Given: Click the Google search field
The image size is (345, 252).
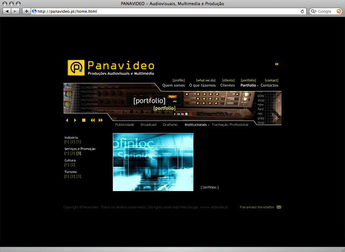Looking at the screenshot, I should (x=326, y=11).
